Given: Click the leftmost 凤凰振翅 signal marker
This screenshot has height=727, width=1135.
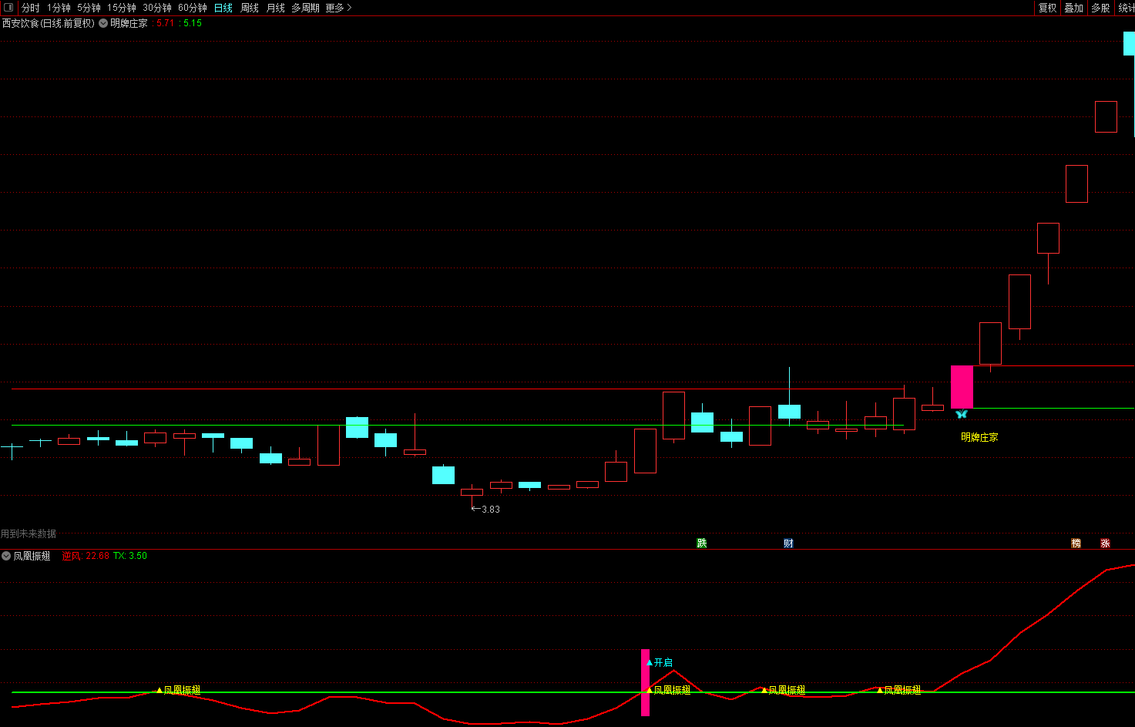Looking at the screenshot, I should (x=179, y=690).
